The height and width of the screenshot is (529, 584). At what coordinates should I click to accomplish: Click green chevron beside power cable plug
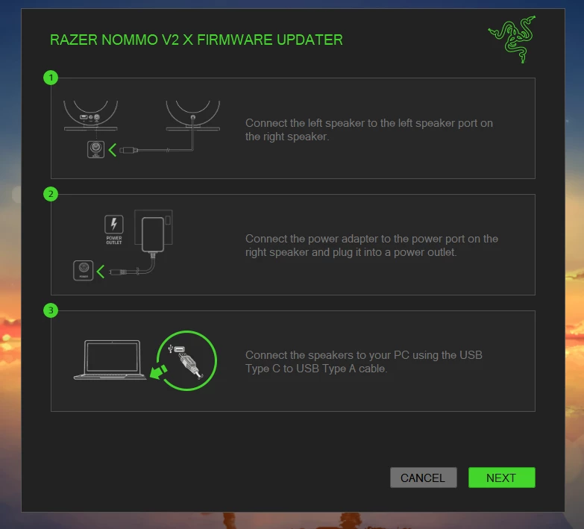[x=100, y=271]
